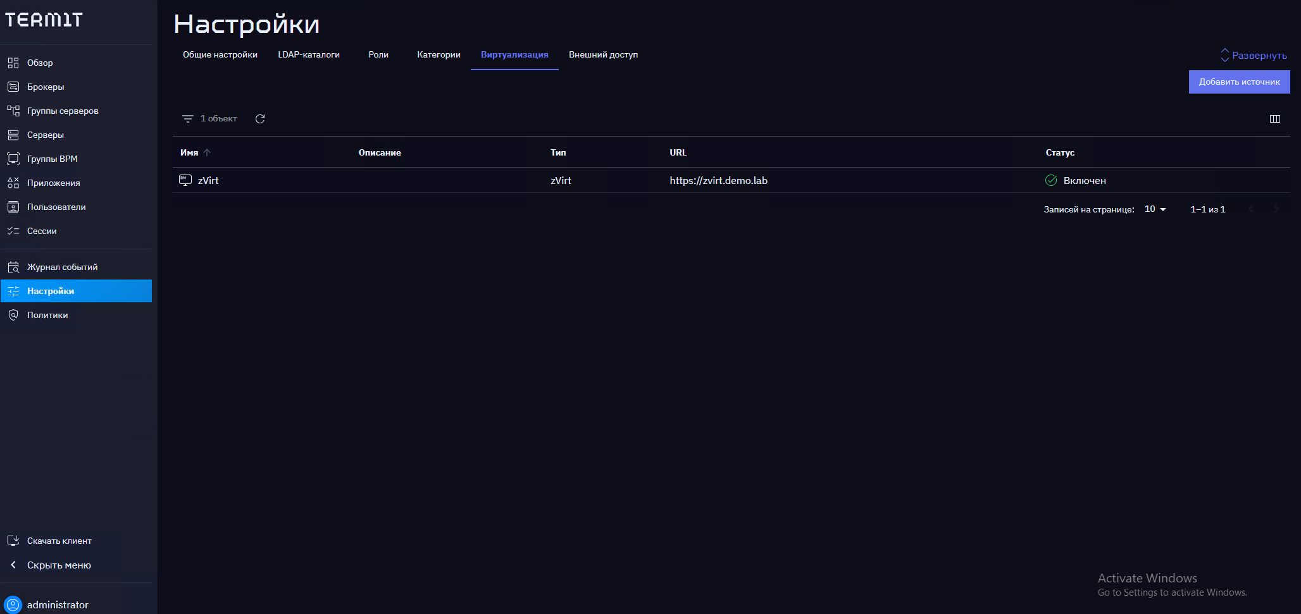Open Политики in the sidebar

click(x=47, y=315)
